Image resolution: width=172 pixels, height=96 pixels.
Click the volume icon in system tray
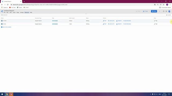click(x=157, y=94)
